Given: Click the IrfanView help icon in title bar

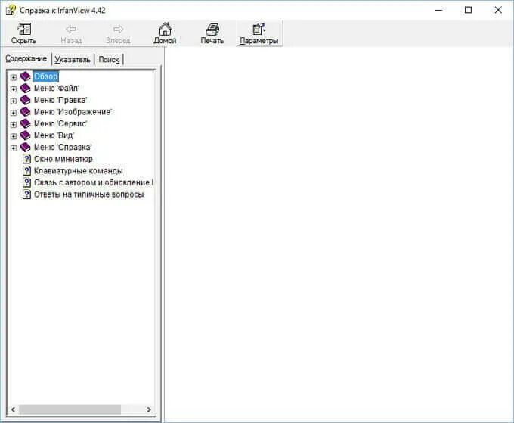Looking at the screenshot, I should (11, 10).
